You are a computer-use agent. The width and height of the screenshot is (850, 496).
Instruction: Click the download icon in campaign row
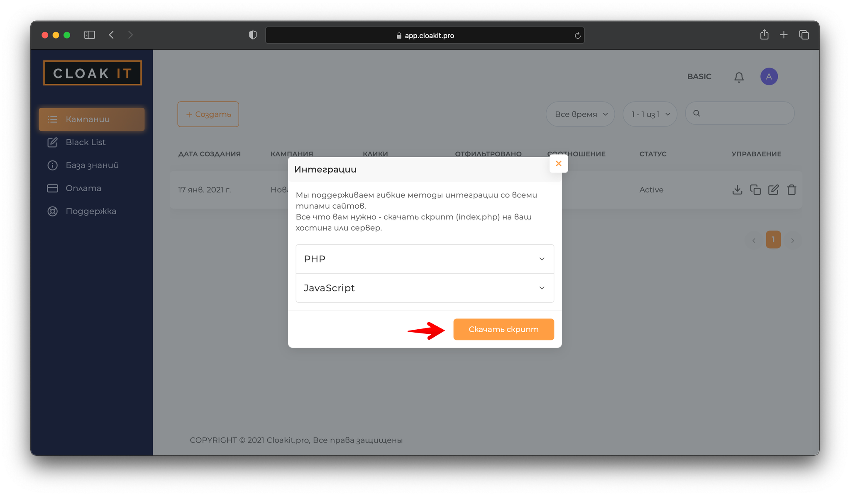point(737,190)
